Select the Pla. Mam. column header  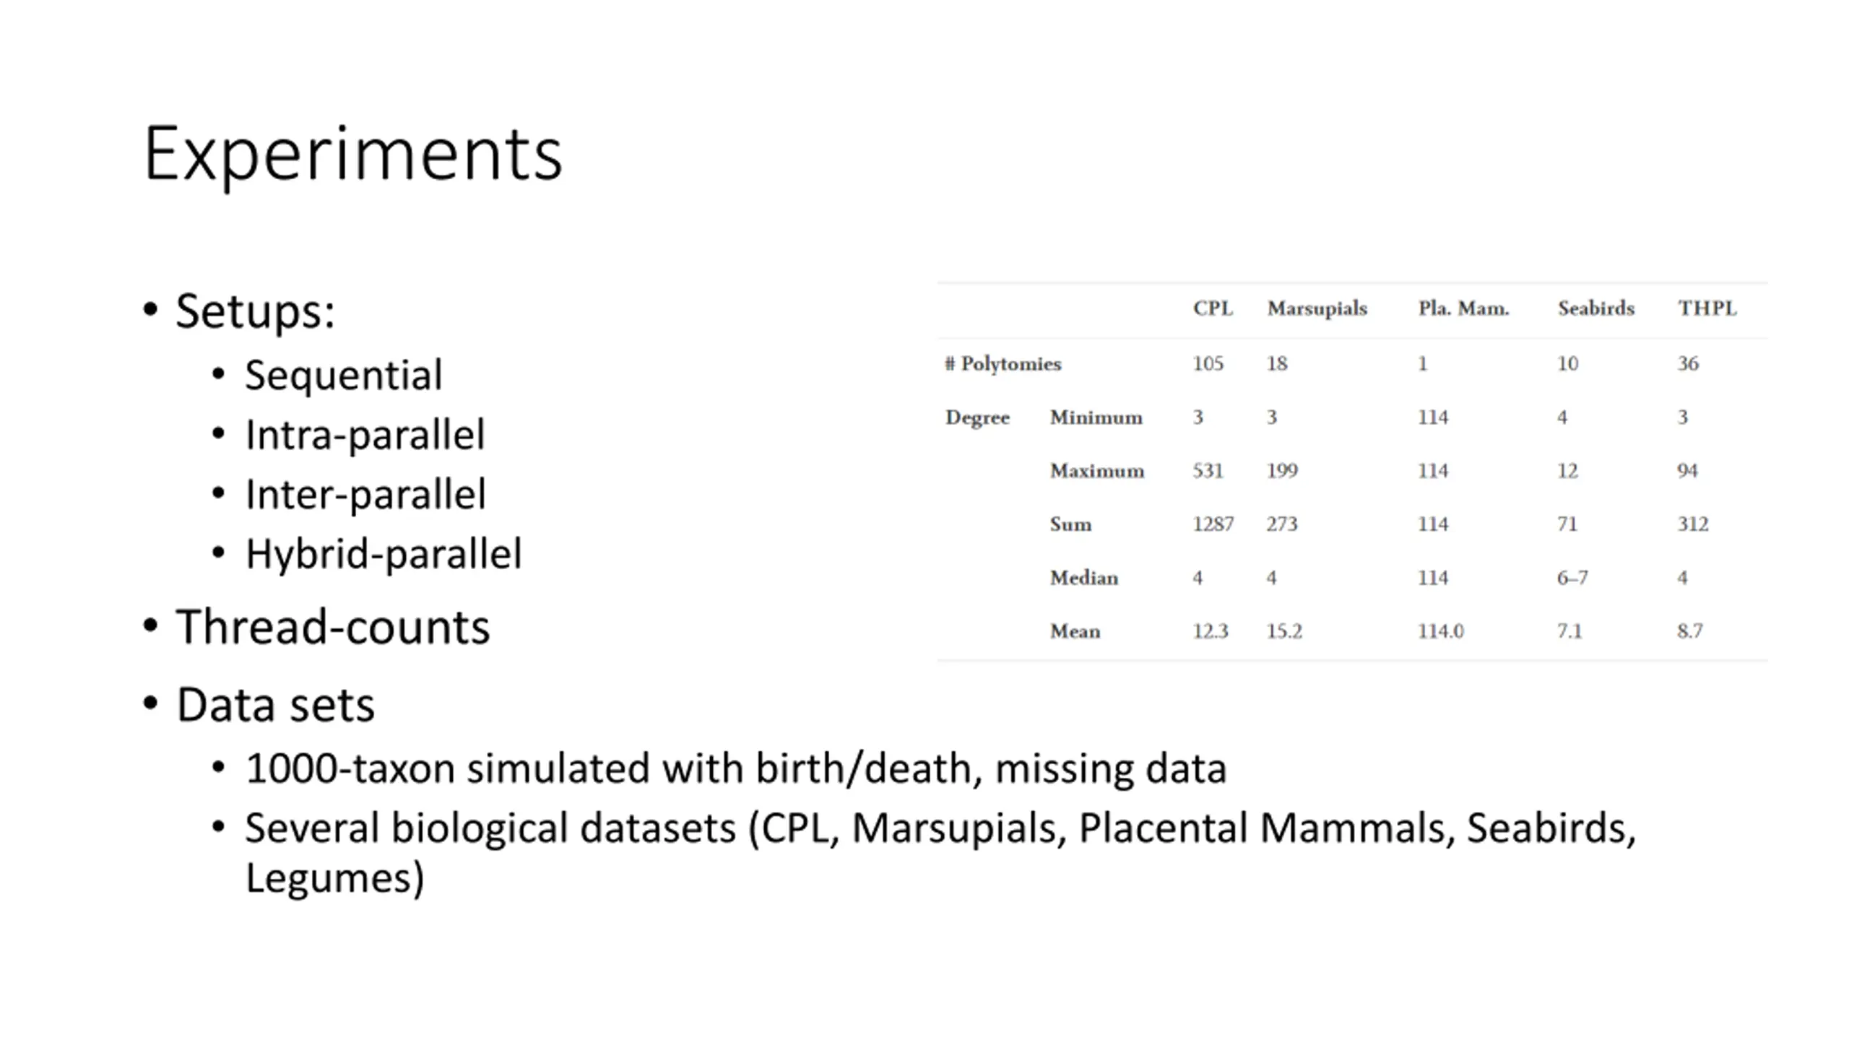click(x=1463, y=308)
